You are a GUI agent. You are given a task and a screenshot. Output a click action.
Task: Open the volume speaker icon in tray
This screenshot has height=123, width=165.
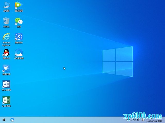[134, 120]
